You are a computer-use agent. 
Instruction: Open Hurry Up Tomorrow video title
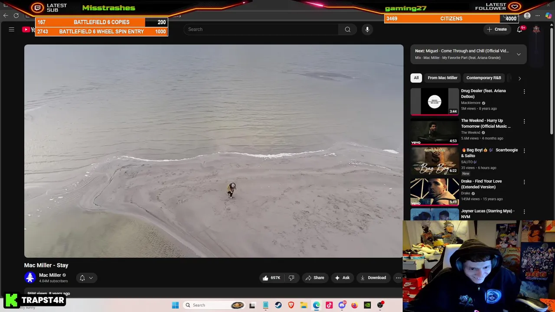486,123
